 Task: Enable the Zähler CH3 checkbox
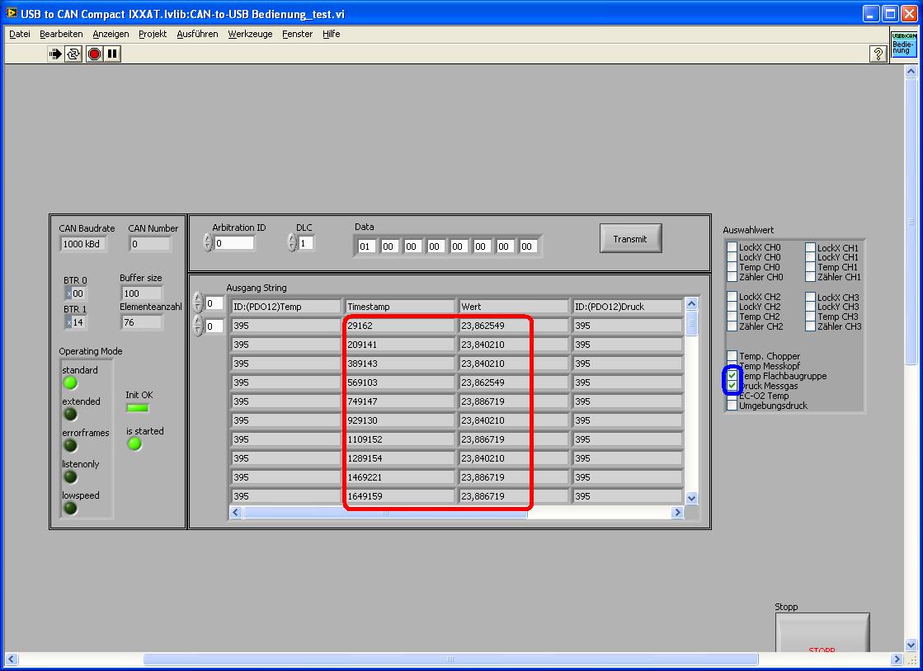pos(811,326)
